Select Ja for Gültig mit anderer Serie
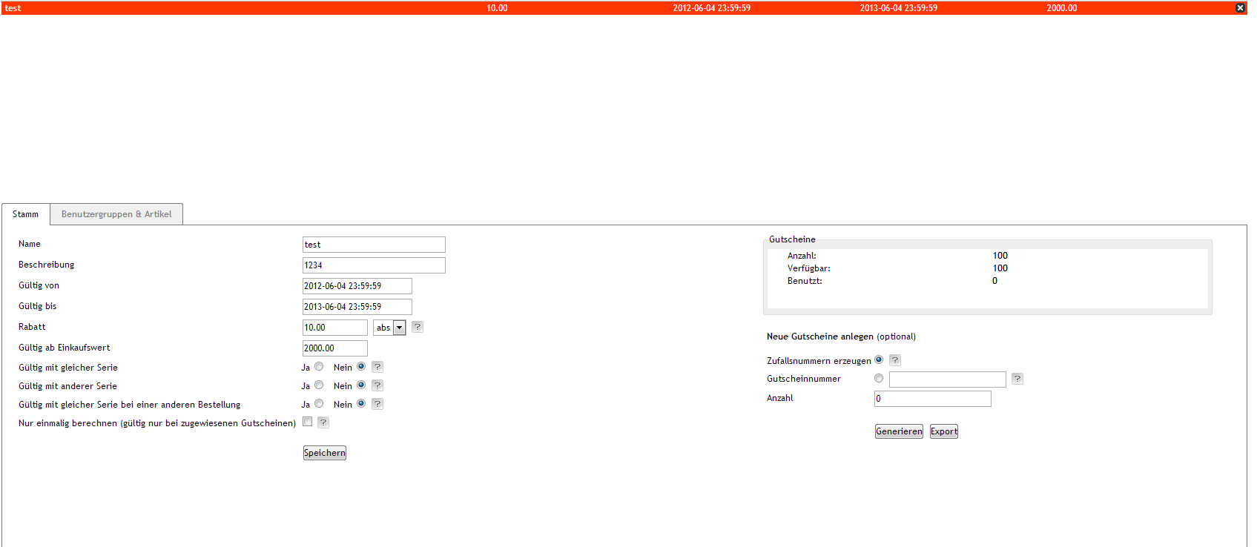This screenshot has height=547, width=1257. 319,385
